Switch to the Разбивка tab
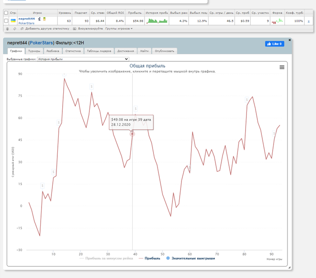316x278 pixels. [x=53, y=51]
